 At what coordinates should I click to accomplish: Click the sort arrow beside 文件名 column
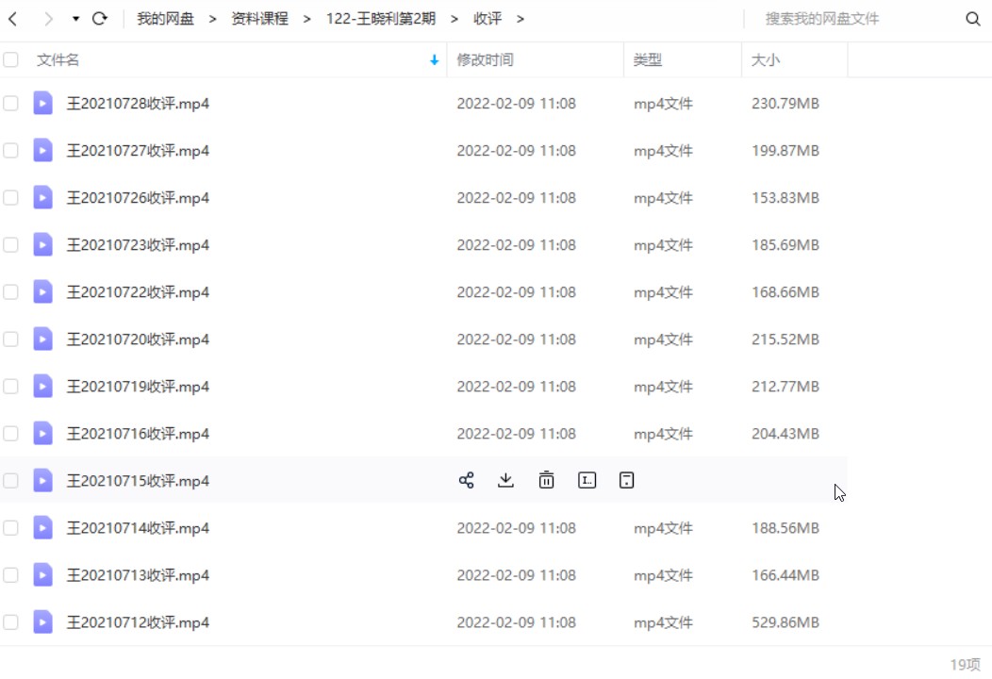[434, 59]
